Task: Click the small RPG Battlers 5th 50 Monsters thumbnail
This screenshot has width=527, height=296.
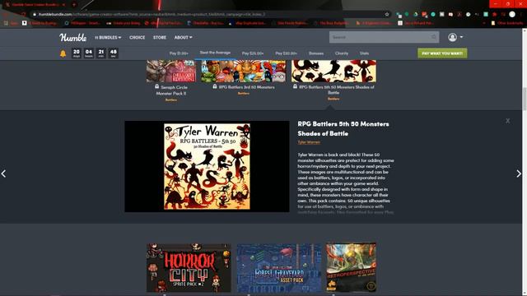Action: click(333, 72)
